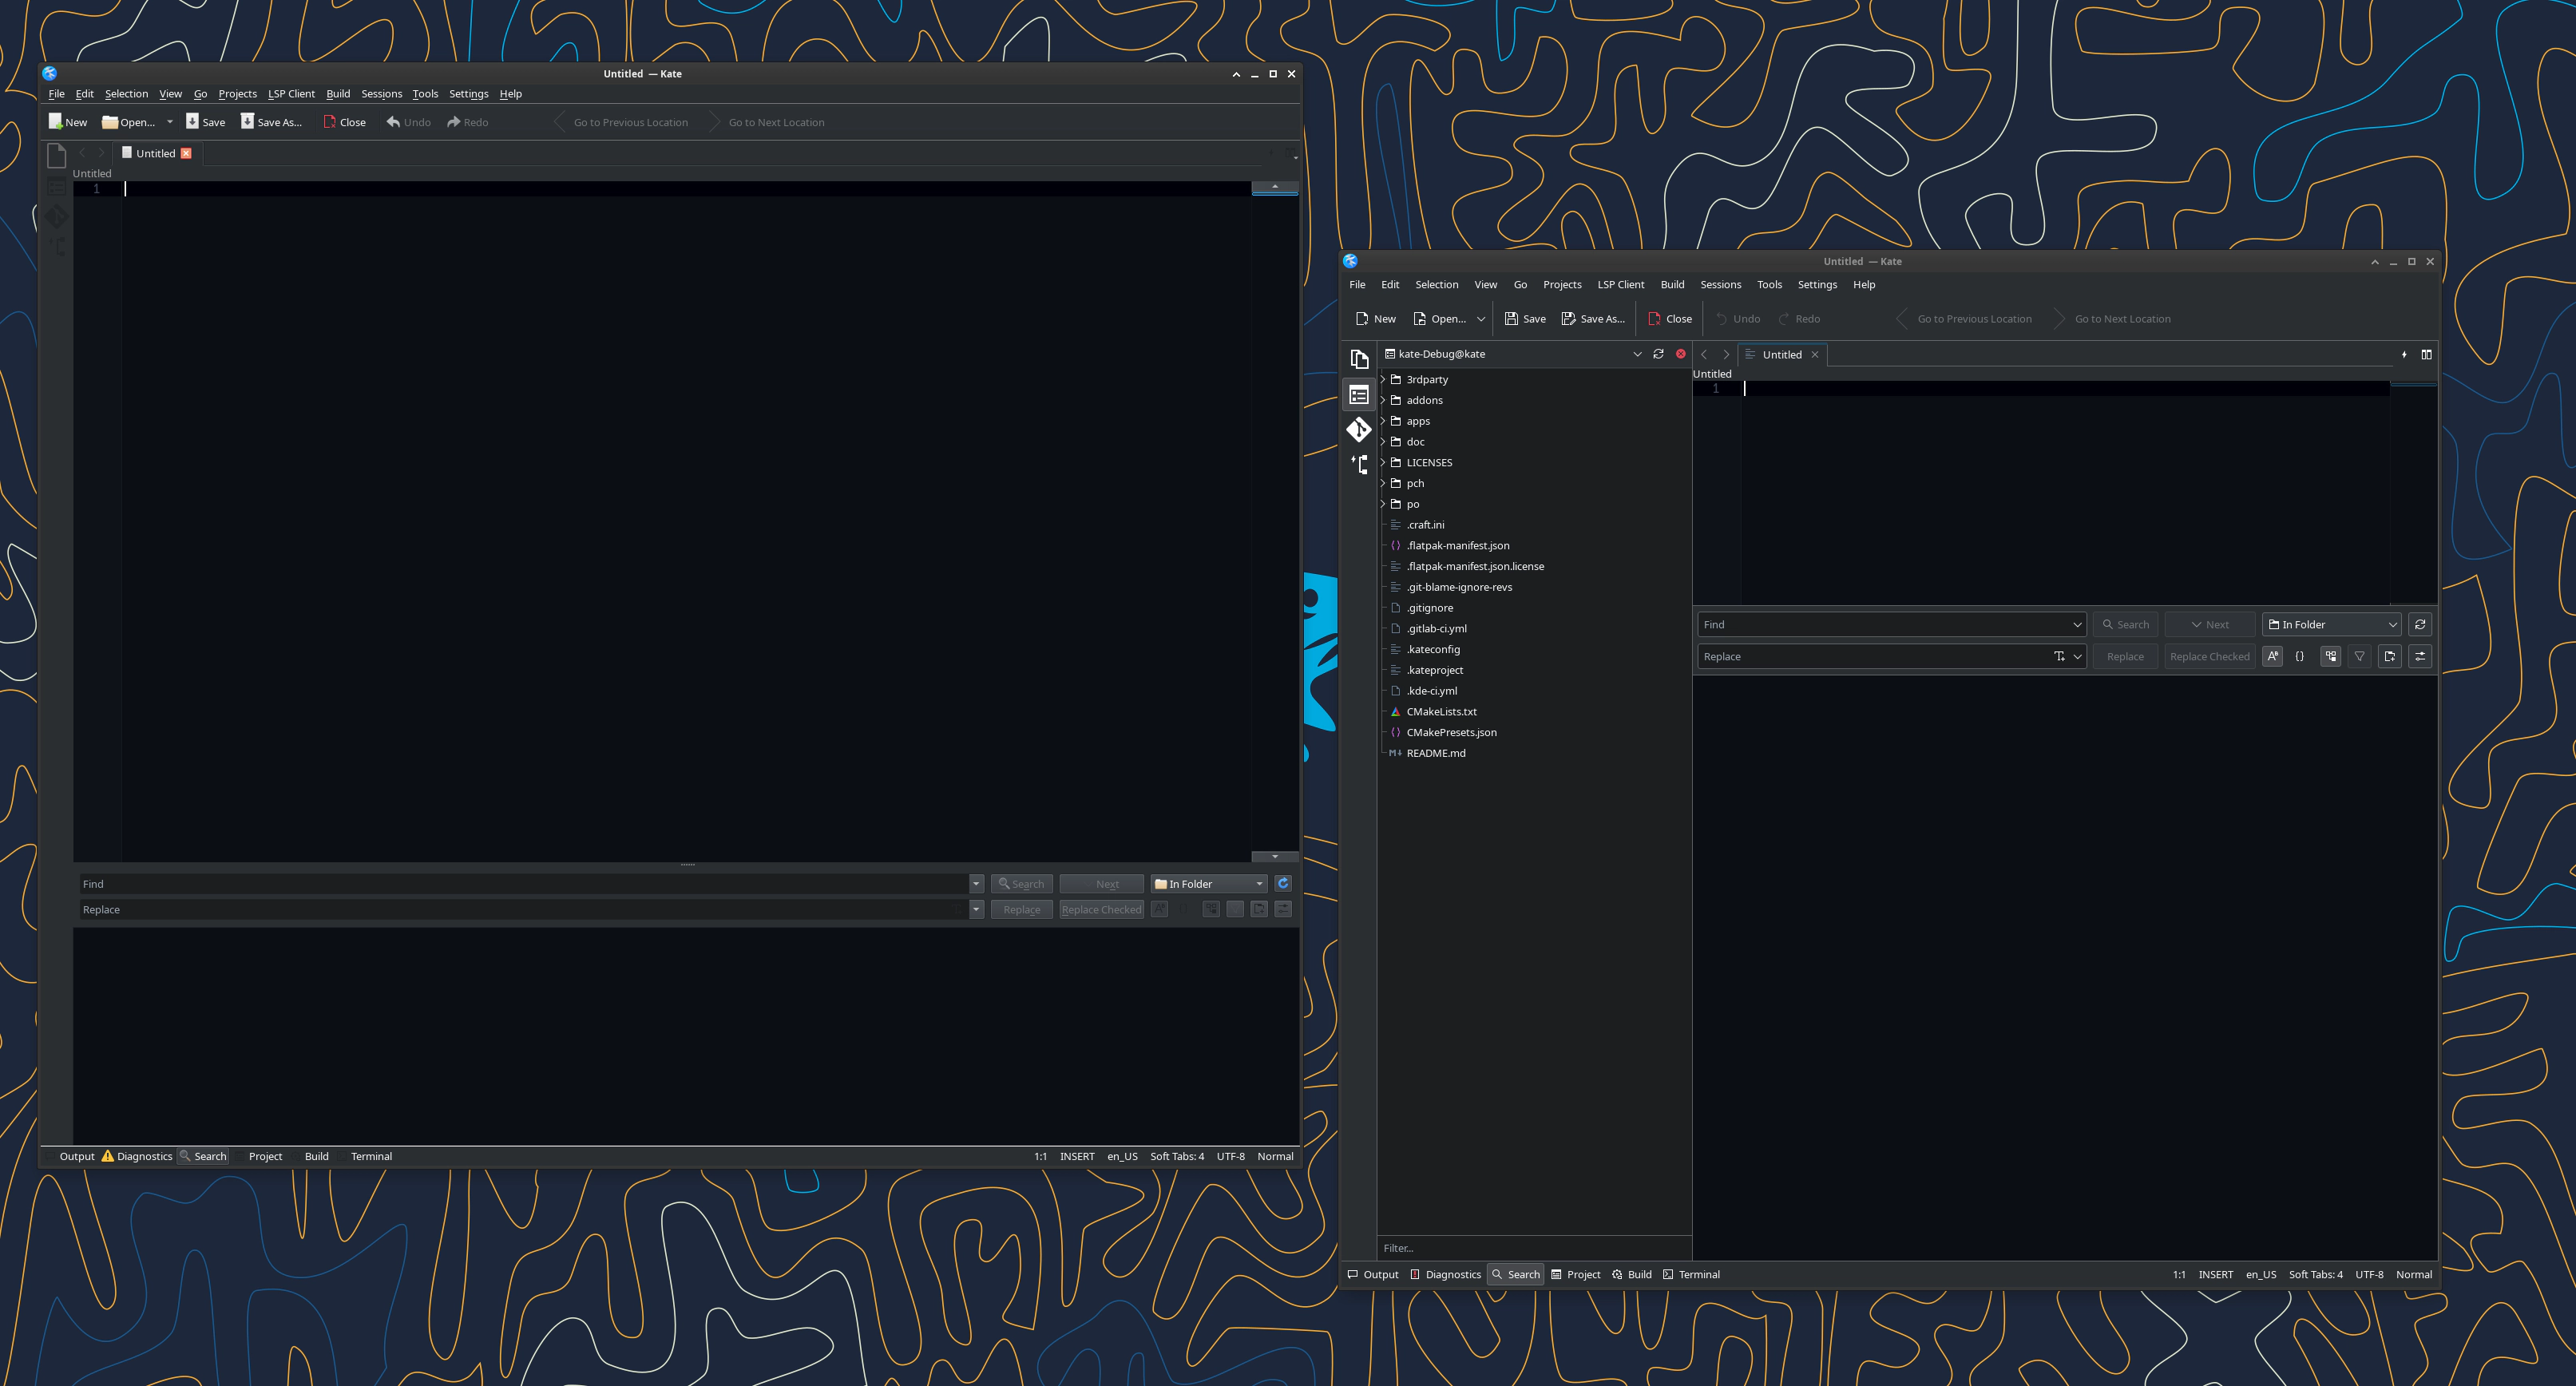The image size is (2576, 1386).
Task: Open In Folder dropdown in left window
Action: pyautogui.click(x=1209, y=883)
